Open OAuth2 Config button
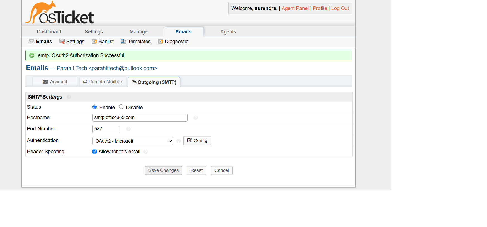 (x=197, y=141)
